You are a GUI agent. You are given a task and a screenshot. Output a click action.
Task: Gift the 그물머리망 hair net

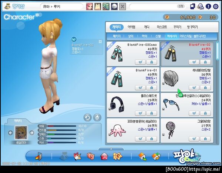pos(205,139)
